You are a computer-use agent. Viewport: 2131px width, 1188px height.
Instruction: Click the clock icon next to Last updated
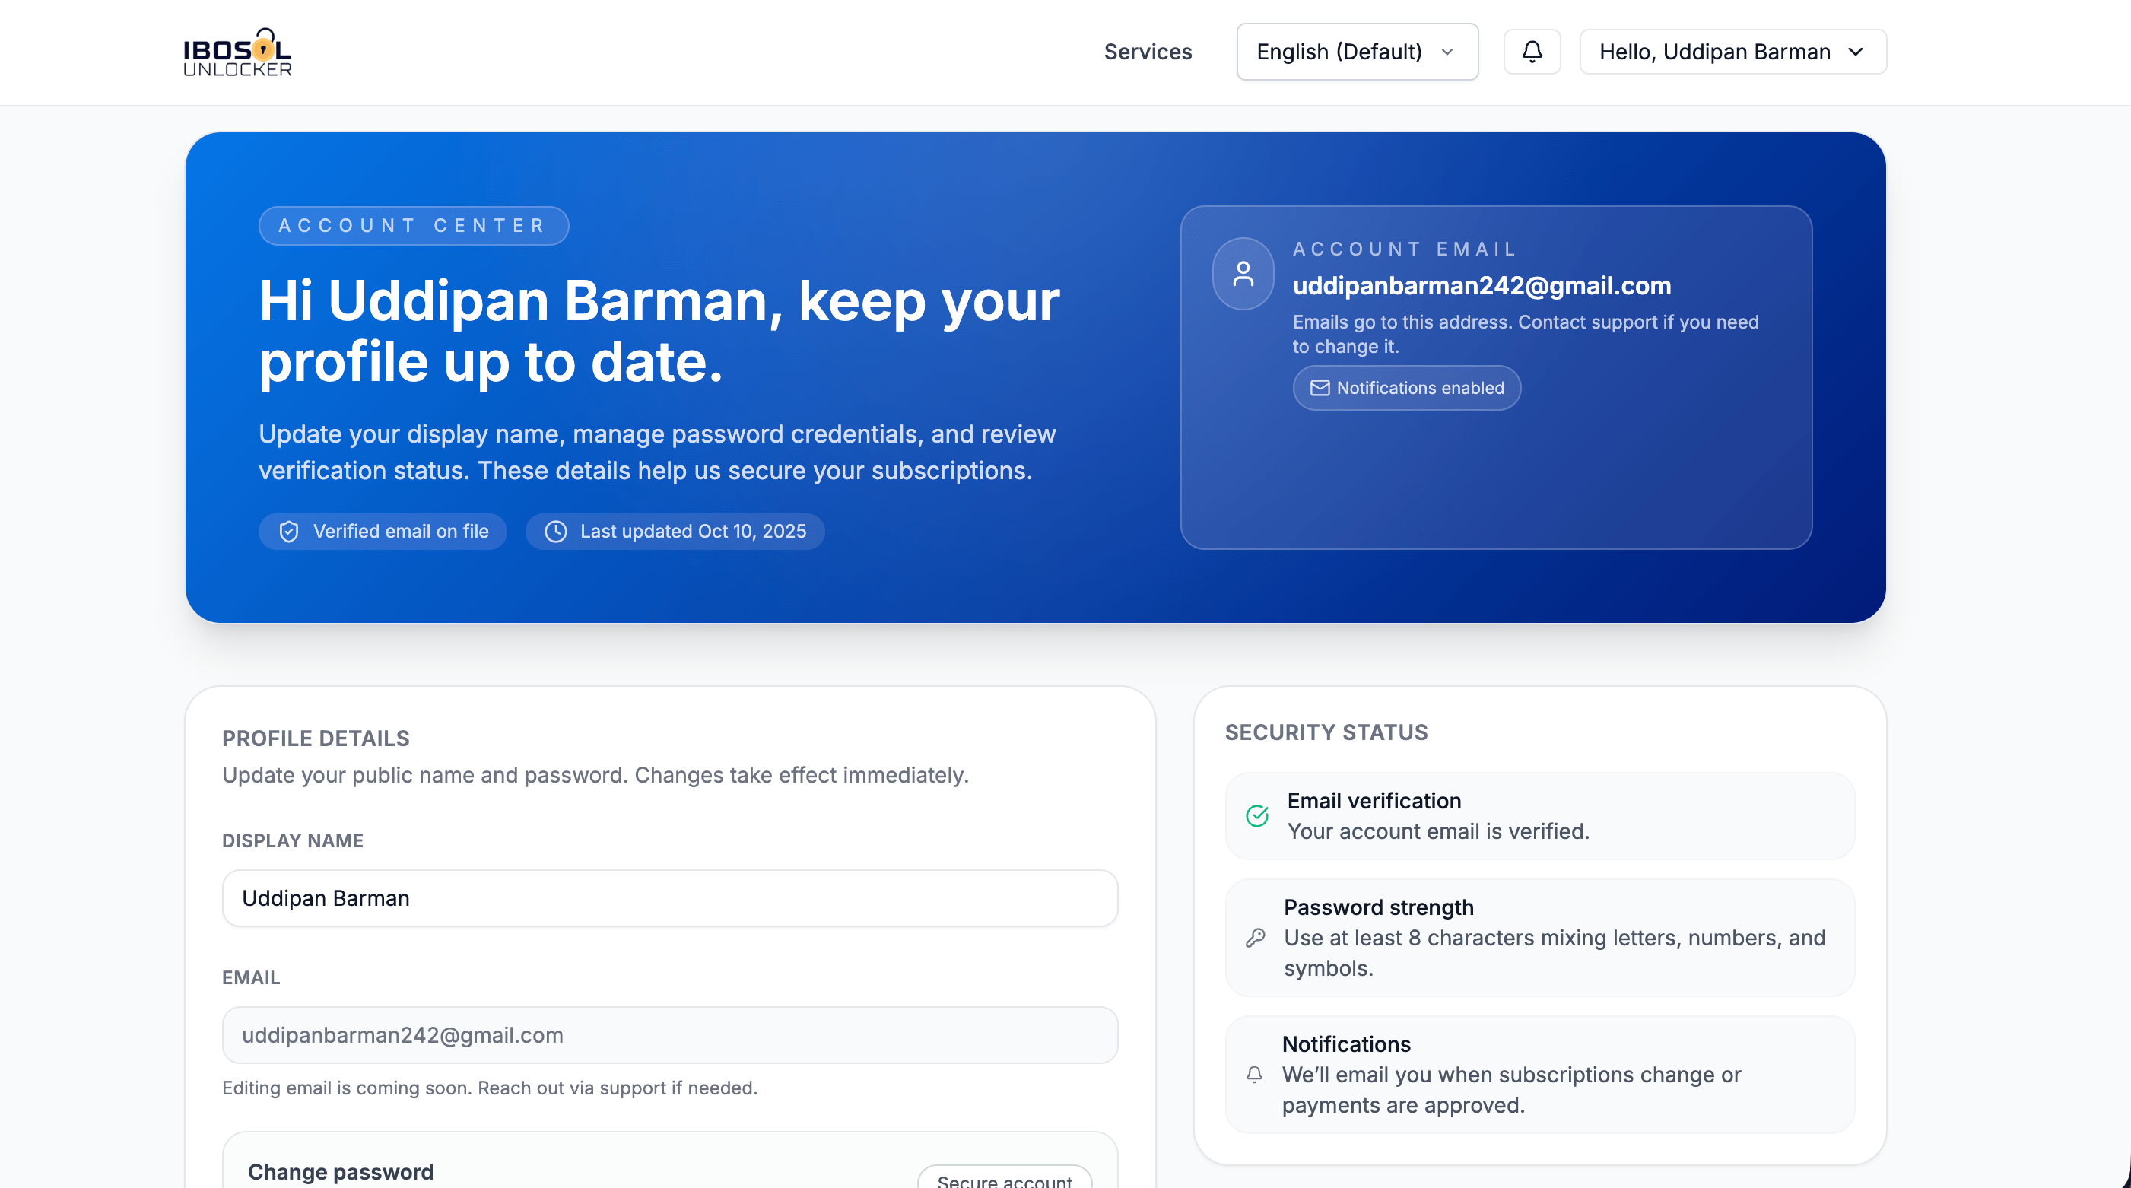pyautogui.click(x=556, y=531)
